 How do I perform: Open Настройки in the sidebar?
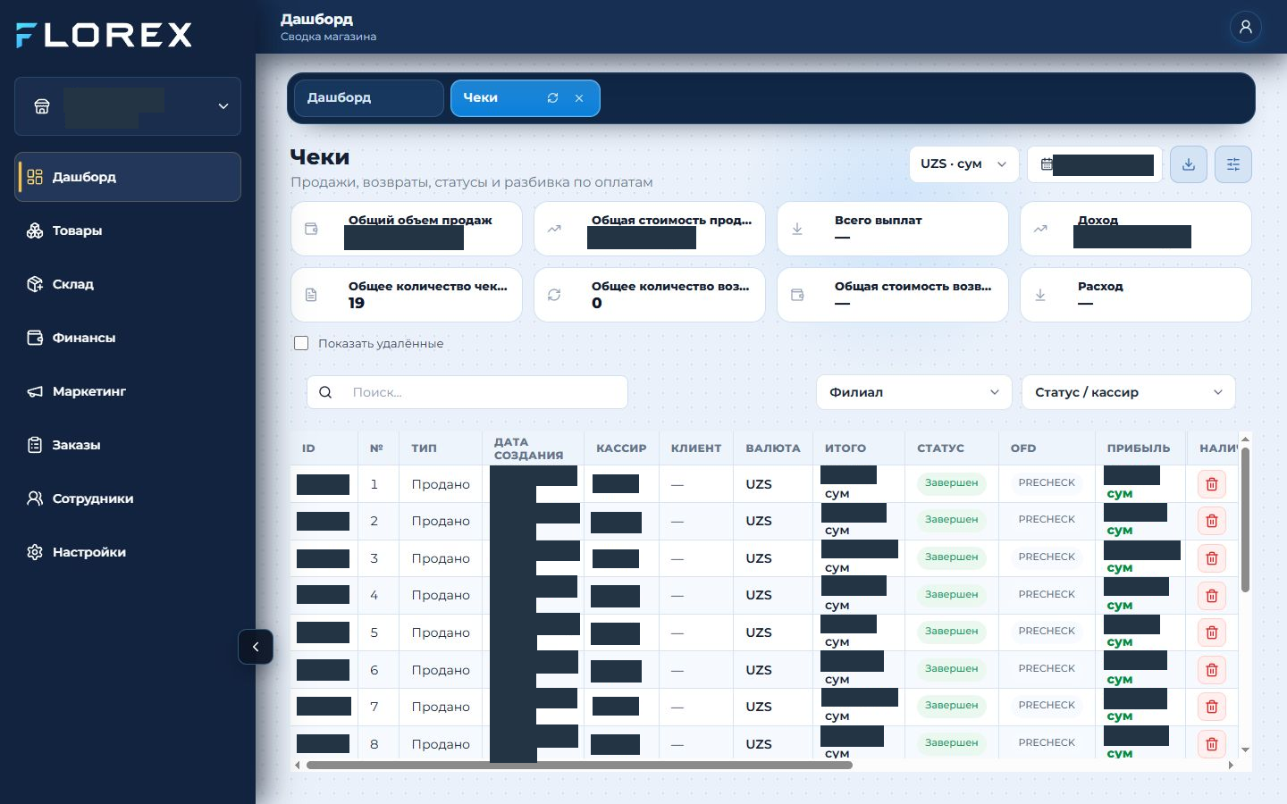(128, 552)
